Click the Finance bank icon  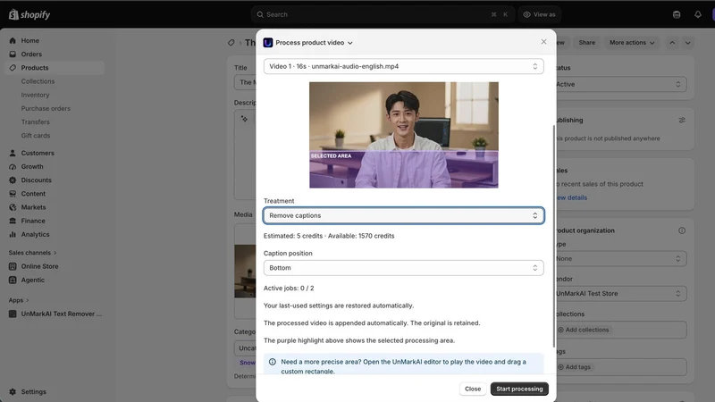(x=13, y=221)
